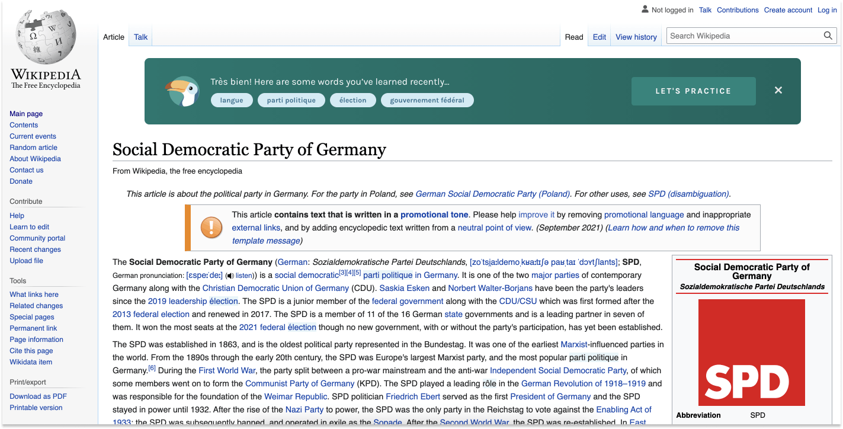
Task: Open What links here tool
Action: (34, 294)
